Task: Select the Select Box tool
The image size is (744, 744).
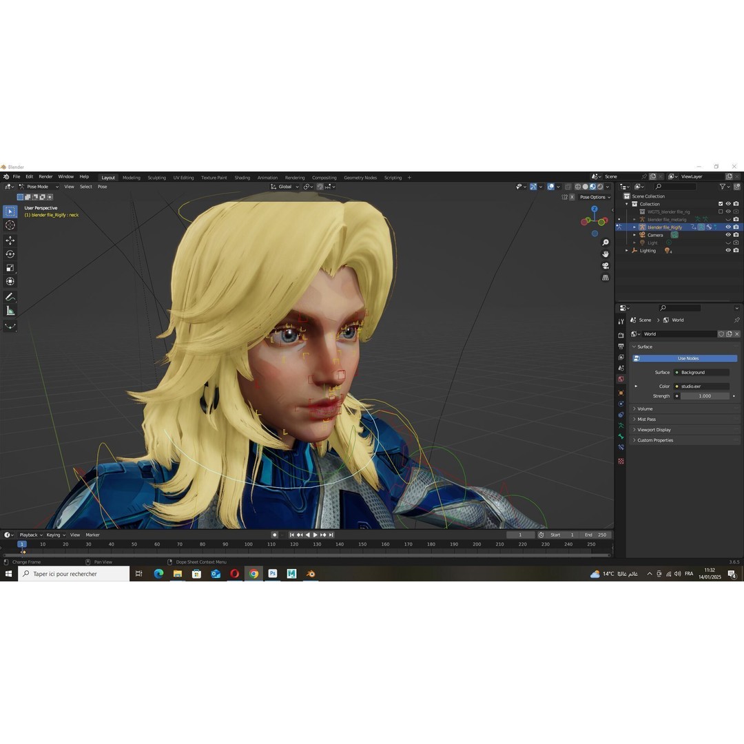Action: pyautogui.click(x=10, y=211)
